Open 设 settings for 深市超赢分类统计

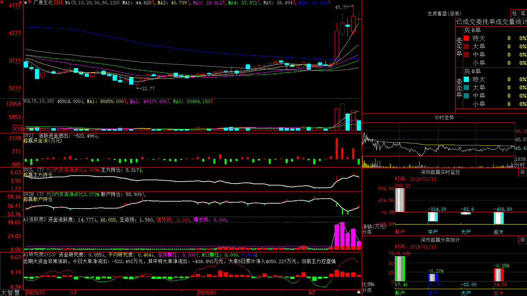(x=523, y=240)
